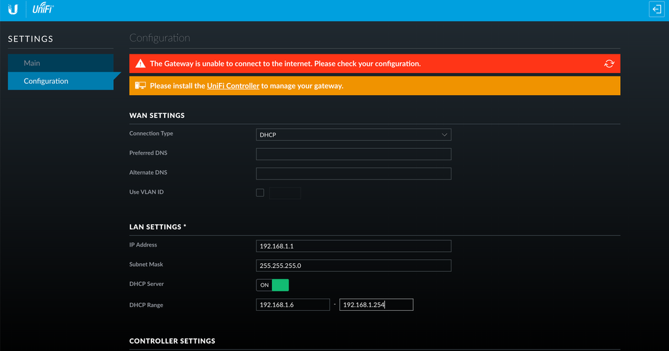Click the Alternate DNS field

click(x=354, y=173)
